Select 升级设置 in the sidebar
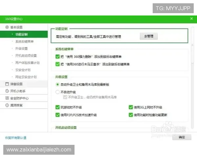Image resolution: width=197 pixels, height=158 pixels. point(21,48)
